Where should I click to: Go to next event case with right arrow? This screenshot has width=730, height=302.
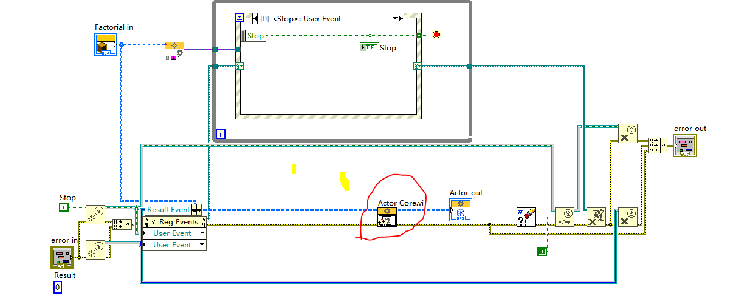[x=401, y=19]
